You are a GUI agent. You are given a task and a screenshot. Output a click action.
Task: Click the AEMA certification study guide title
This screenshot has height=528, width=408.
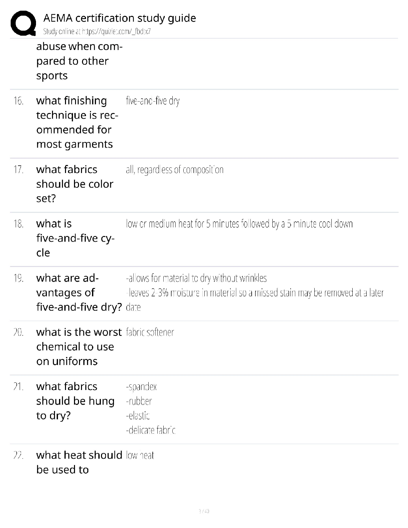coord(120,18)
